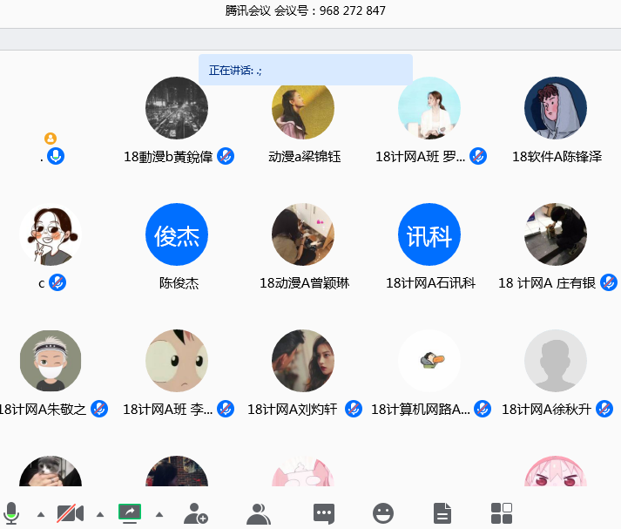This screenshot has width=621, height=529.
Task: Click the name 动漫a梁锦钰
Action: (x=305, y=157)
